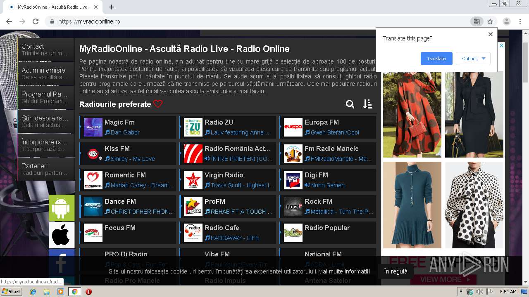Screen dimensions: 529x297
Task: Click the Digi FM logo
Action: 293,180
